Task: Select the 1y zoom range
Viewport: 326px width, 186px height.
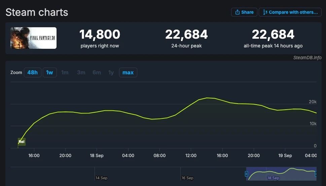Action: point(111,73)
